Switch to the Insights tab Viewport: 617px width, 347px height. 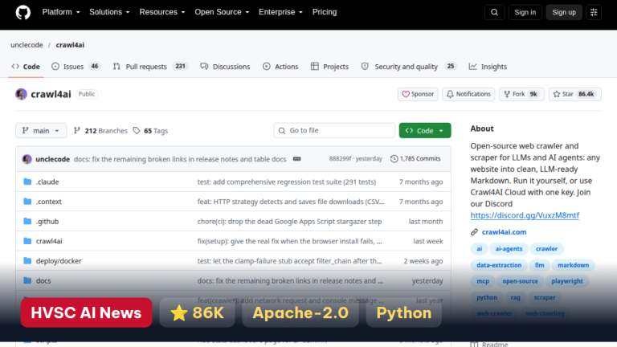488,67
